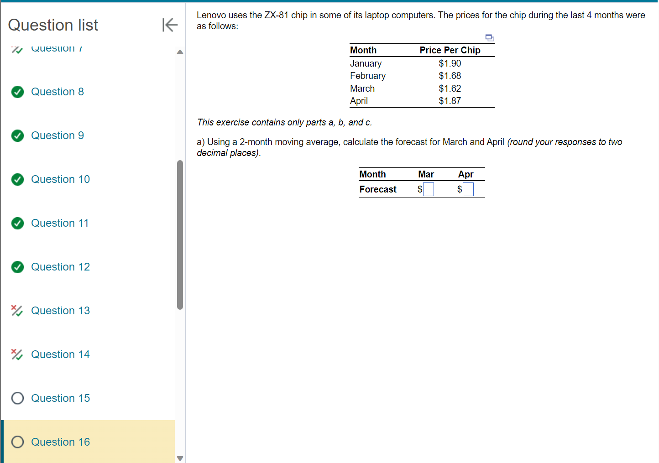The image size is (659, 463).
Task: Click the green check icon beside Question 10
Action: tap(17, 179)
